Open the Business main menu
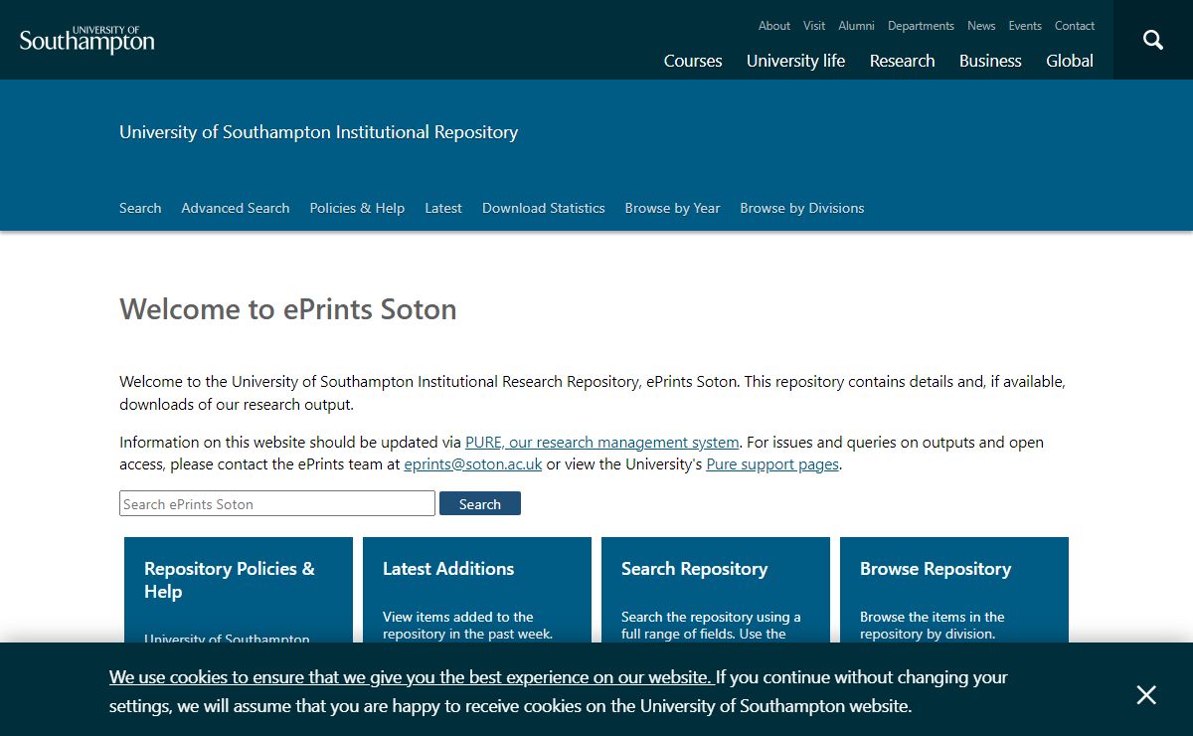Screen dimensions: 1193x736 point(990,61)
